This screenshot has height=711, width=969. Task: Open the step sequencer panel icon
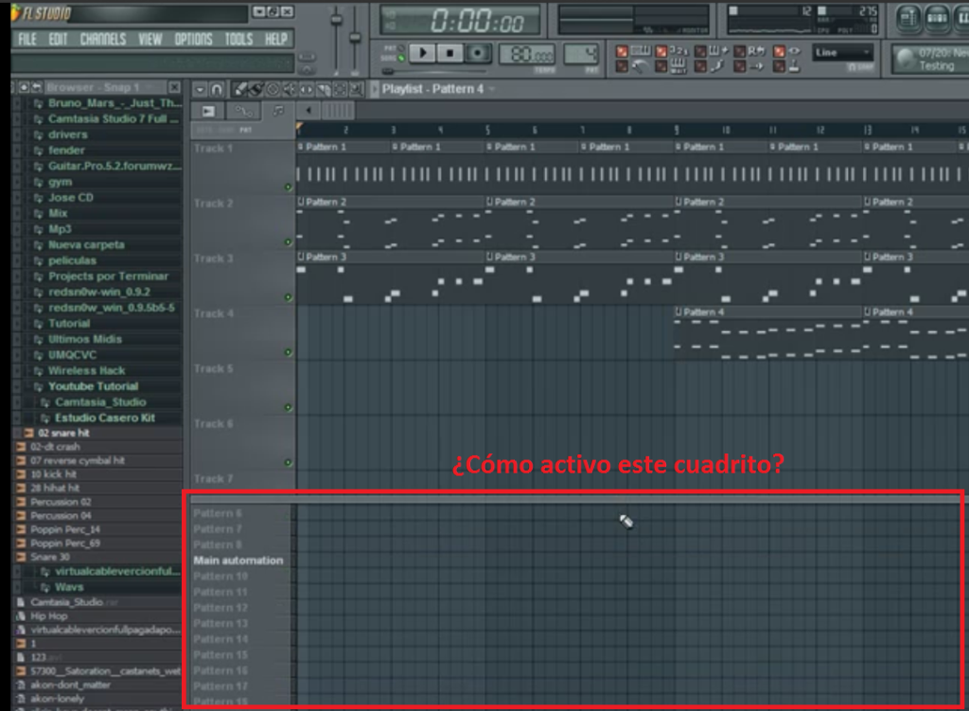[x=937, y=18]
